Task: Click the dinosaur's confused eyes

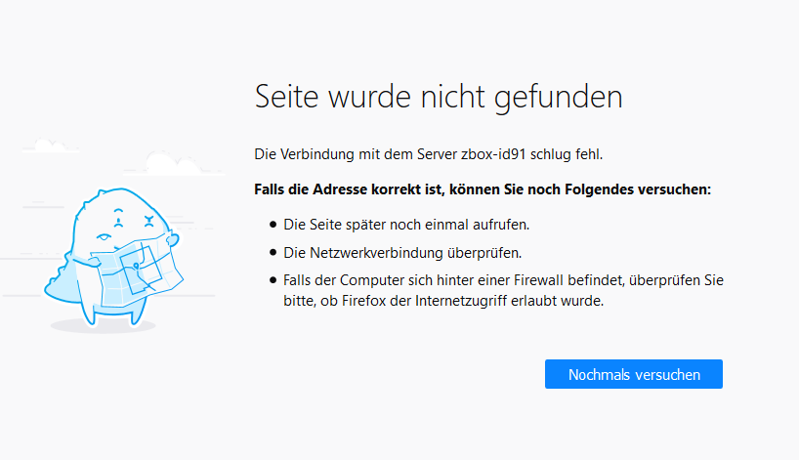Action: point(134,218)
